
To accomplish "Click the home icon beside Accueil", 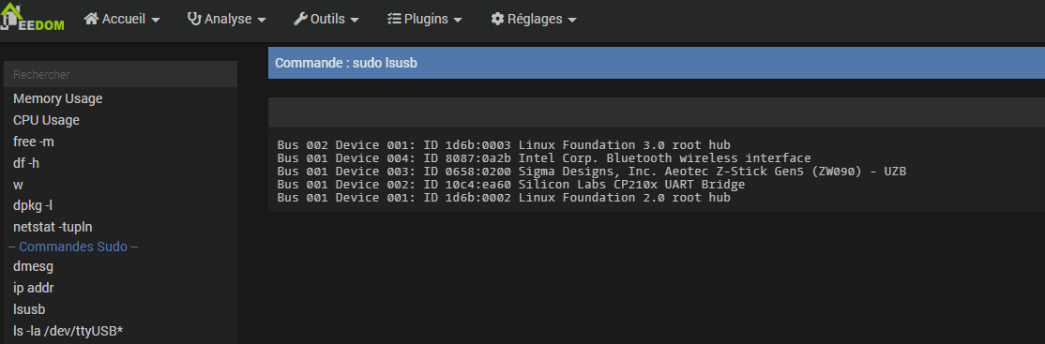I will click(91, 19).
